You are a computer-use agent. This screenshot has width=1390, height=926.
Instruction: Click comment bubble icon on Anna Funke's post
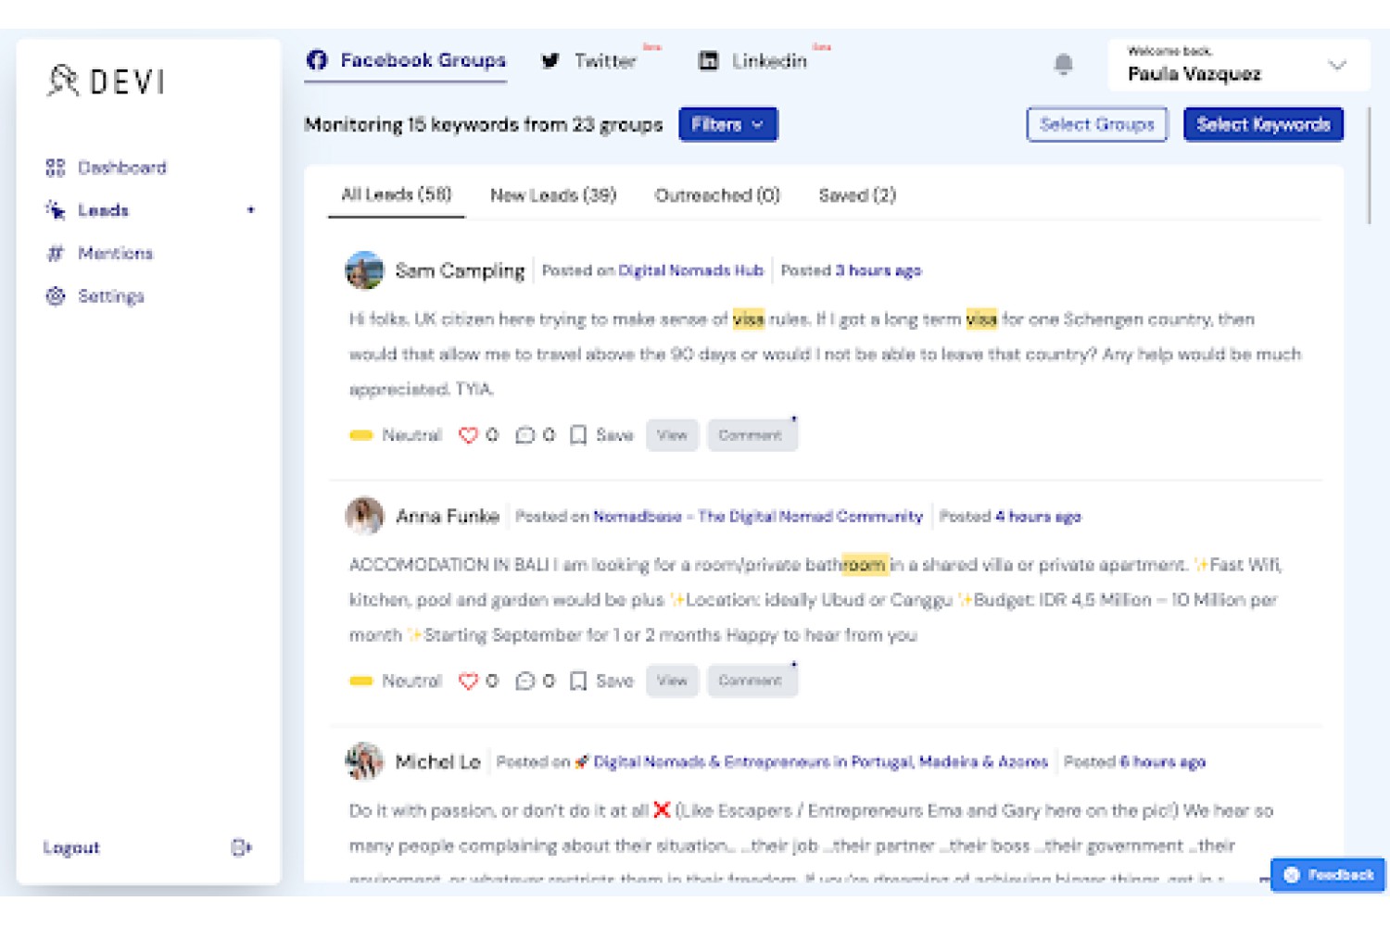[524, 681]
